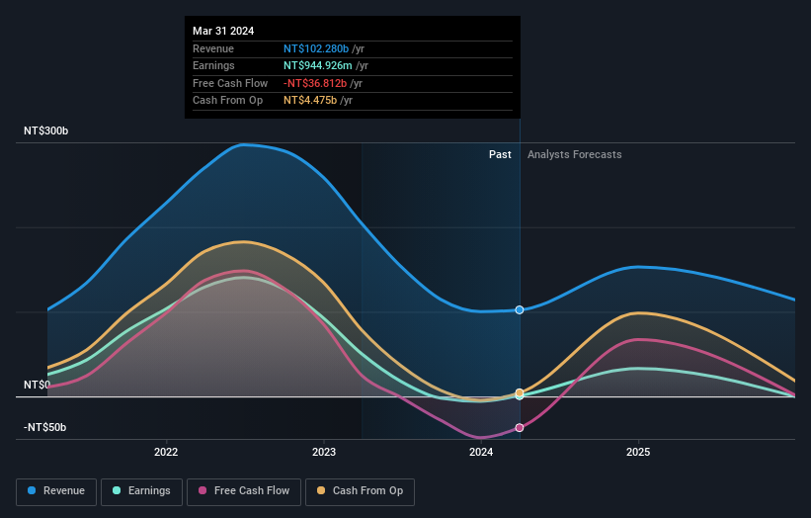The height and width of the screenshot is (518, 811).
Task: Click the Analysts Forecasts label
Action: tap(575, 154)
